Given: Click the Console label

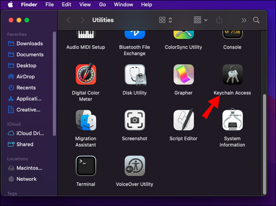Looking at the screenshot, I should (232, 47).
